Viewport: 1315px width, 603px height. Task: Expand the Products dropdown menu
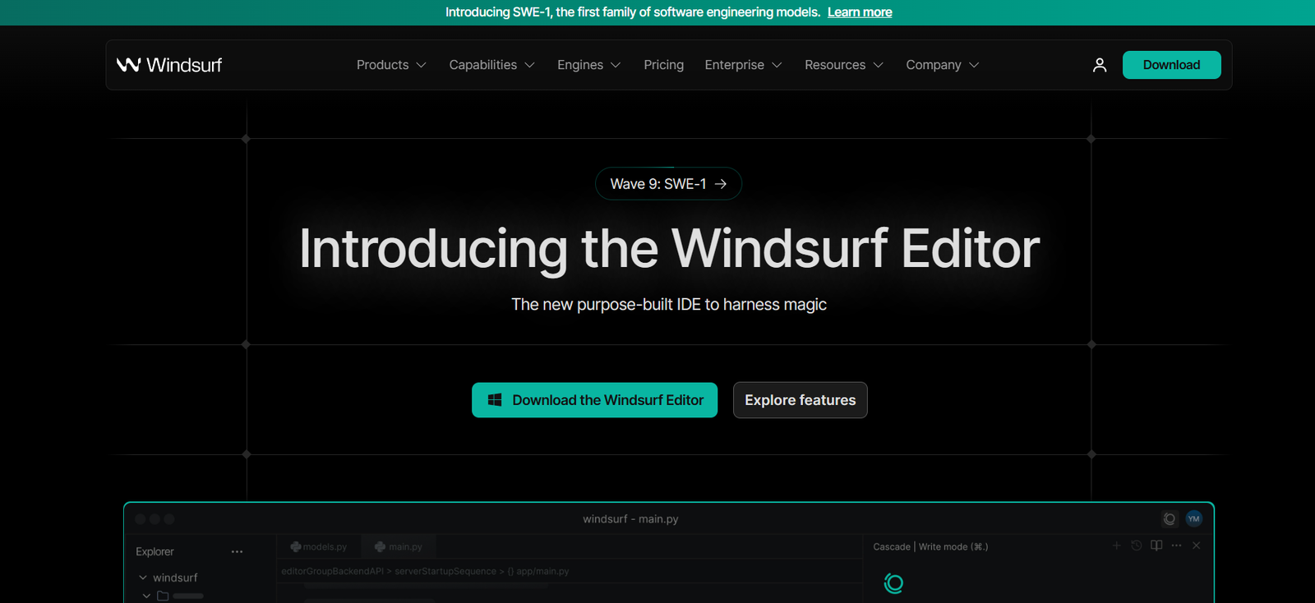tap(391, 65)
